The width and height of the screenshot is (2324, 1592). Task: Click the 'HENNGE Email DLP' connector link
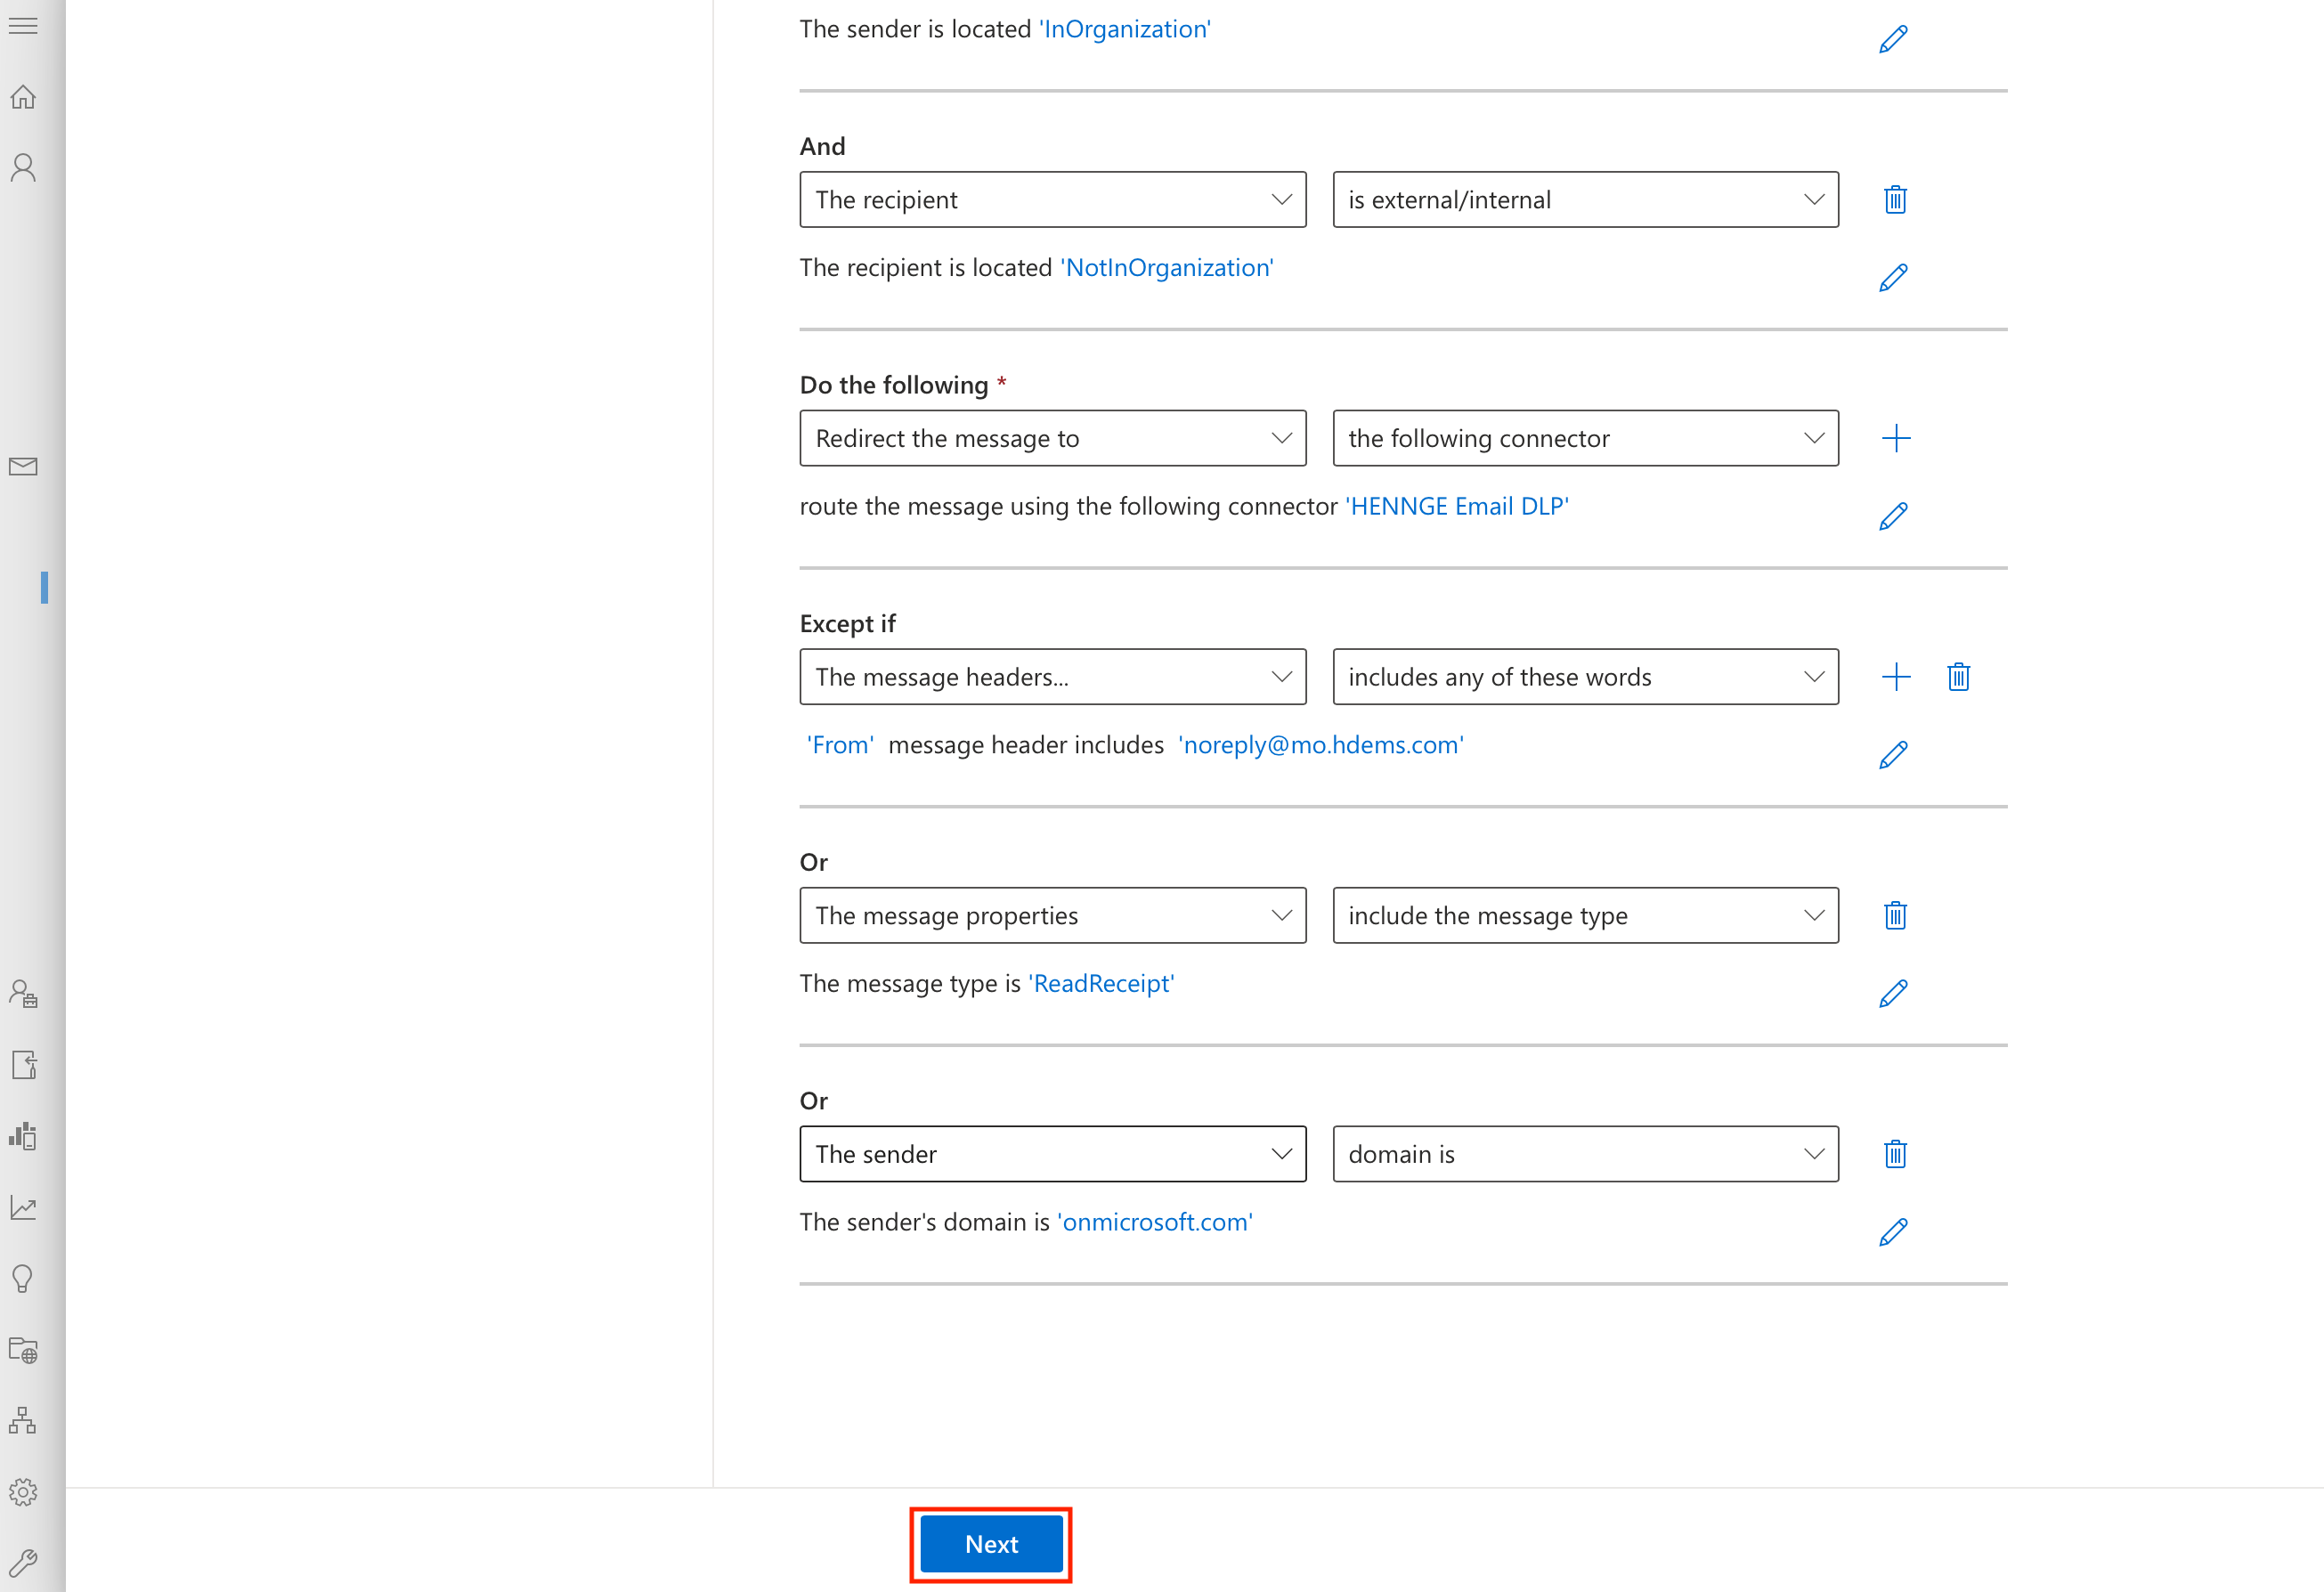1457,506
